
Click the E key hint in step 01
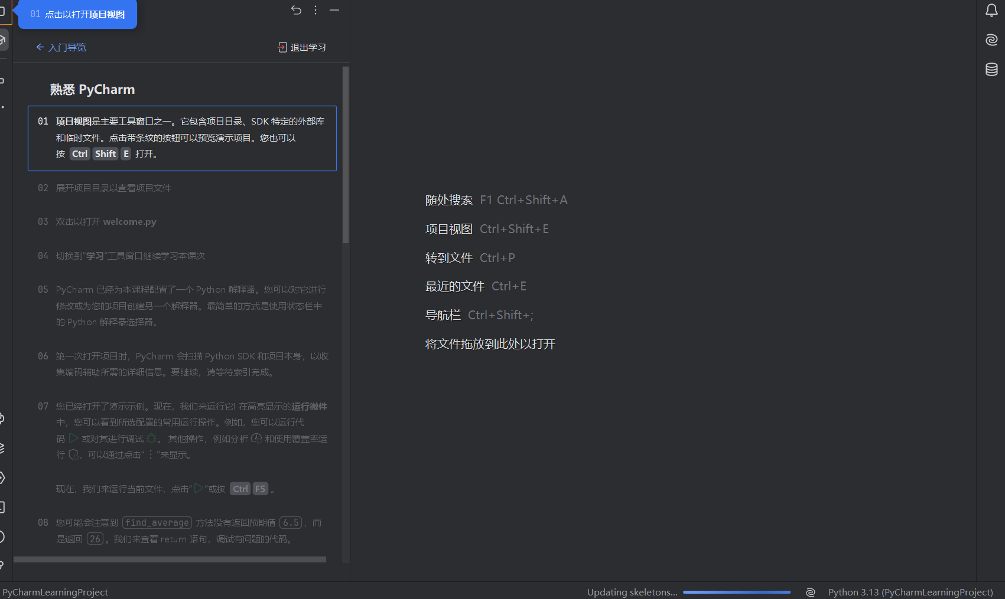pyautogui.click(x=126, y=154)
